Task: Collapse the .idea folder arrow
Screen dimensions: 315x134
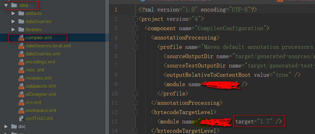Action: [x=6, y=5]
